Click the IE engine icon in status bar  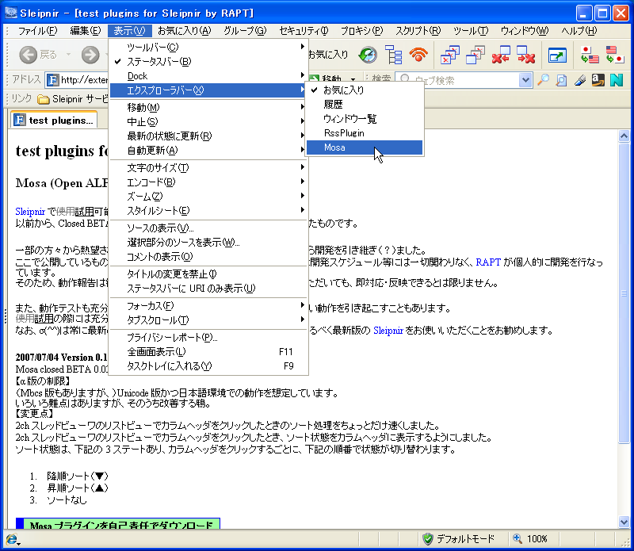pyautogui.click(x=11, y=539)
